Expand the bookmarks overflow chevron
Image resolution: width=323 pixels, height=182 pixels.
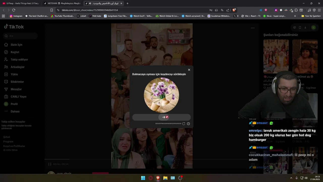point(295,16)
